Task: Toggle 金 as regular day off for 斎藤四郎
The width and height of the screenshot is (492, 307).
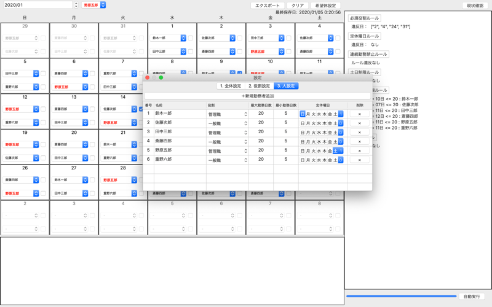Action: click(x=330, y=142)
